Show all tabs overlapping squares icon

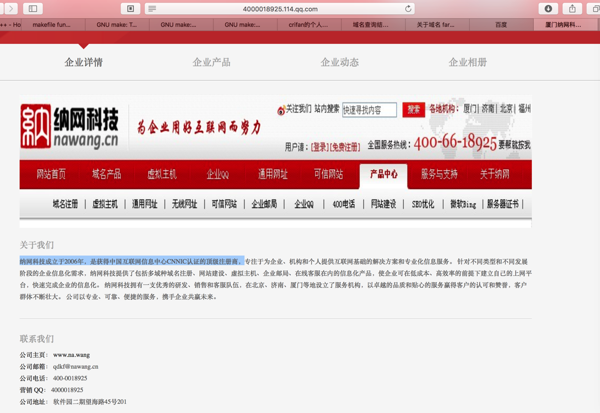coord(595,9)
